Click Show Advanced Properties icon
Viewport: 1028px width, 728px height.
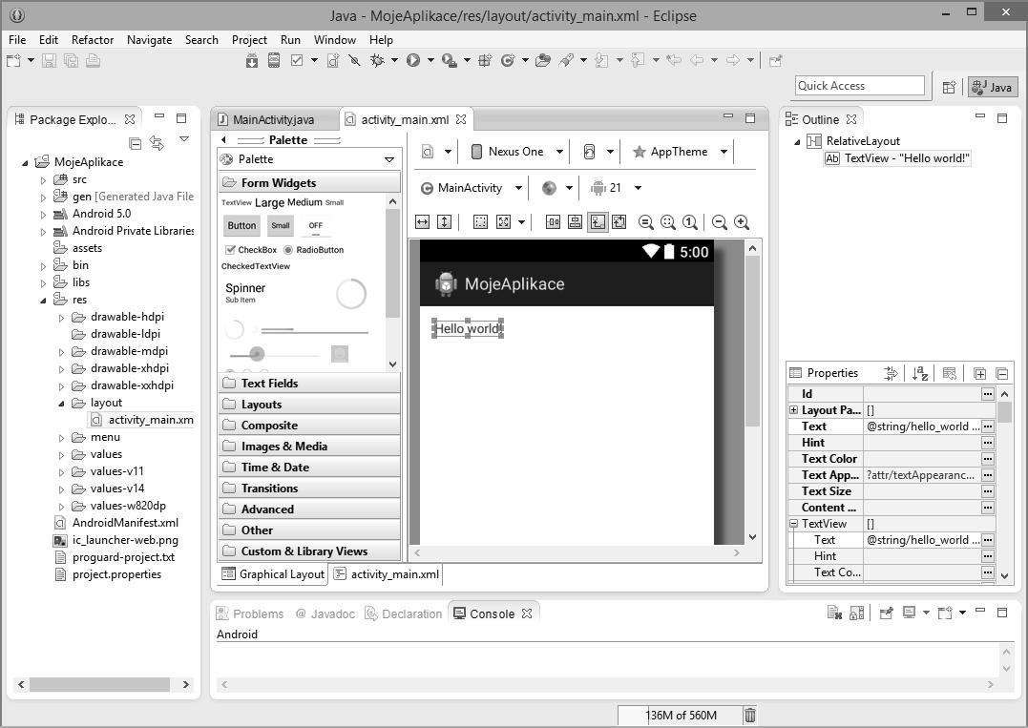[x=891, y=373]
